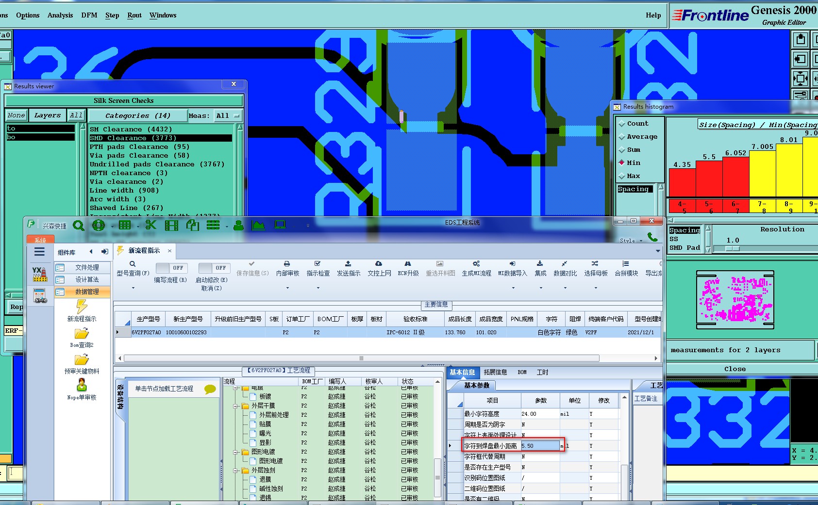Click 指示检查 checkmark icon
Screen dimensions: 818x505
[317, 264]
